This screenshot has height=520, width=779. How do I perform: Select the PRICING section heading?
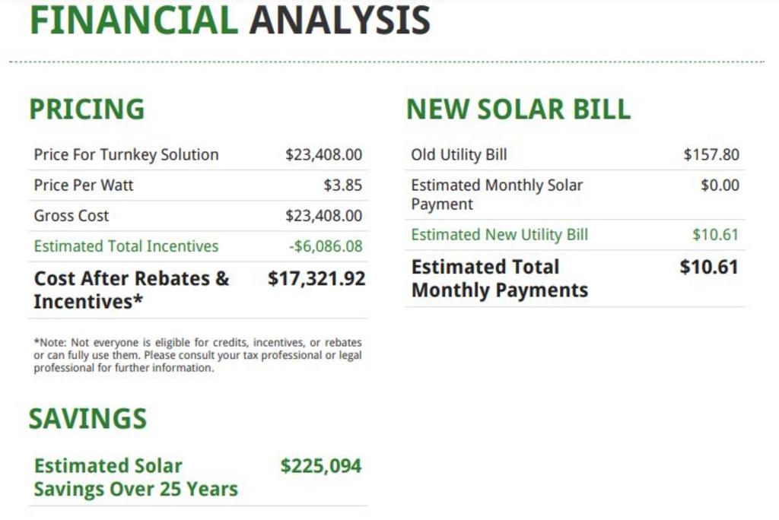coord(87,109)
